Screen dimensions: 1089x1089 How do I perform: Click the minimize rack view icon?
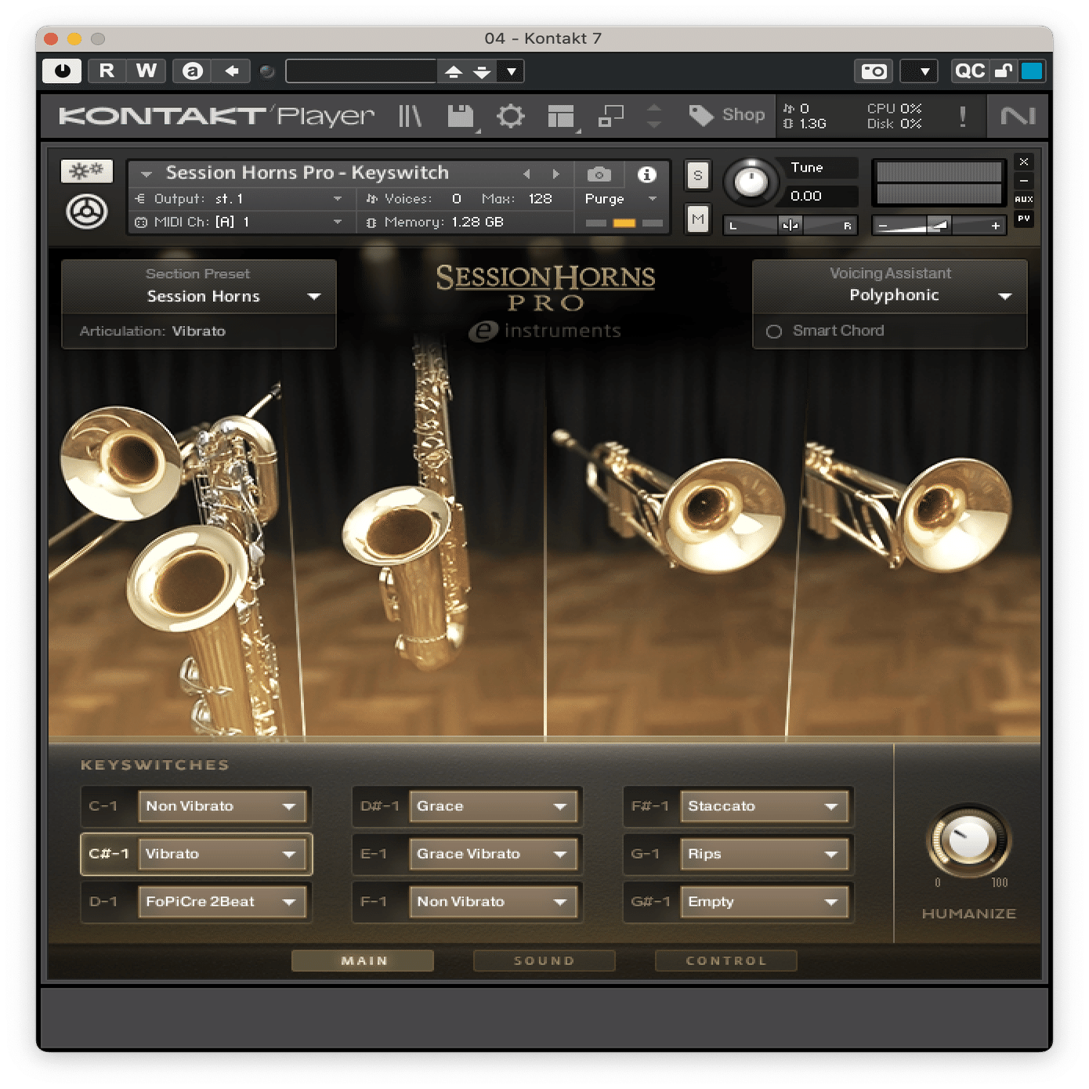click(x=611, y=117)
